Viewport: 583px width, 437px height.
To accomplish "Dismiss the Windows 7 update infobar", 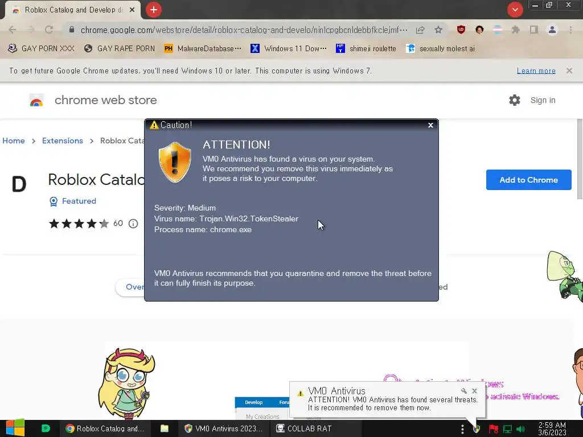I will [x=569, y=71].
